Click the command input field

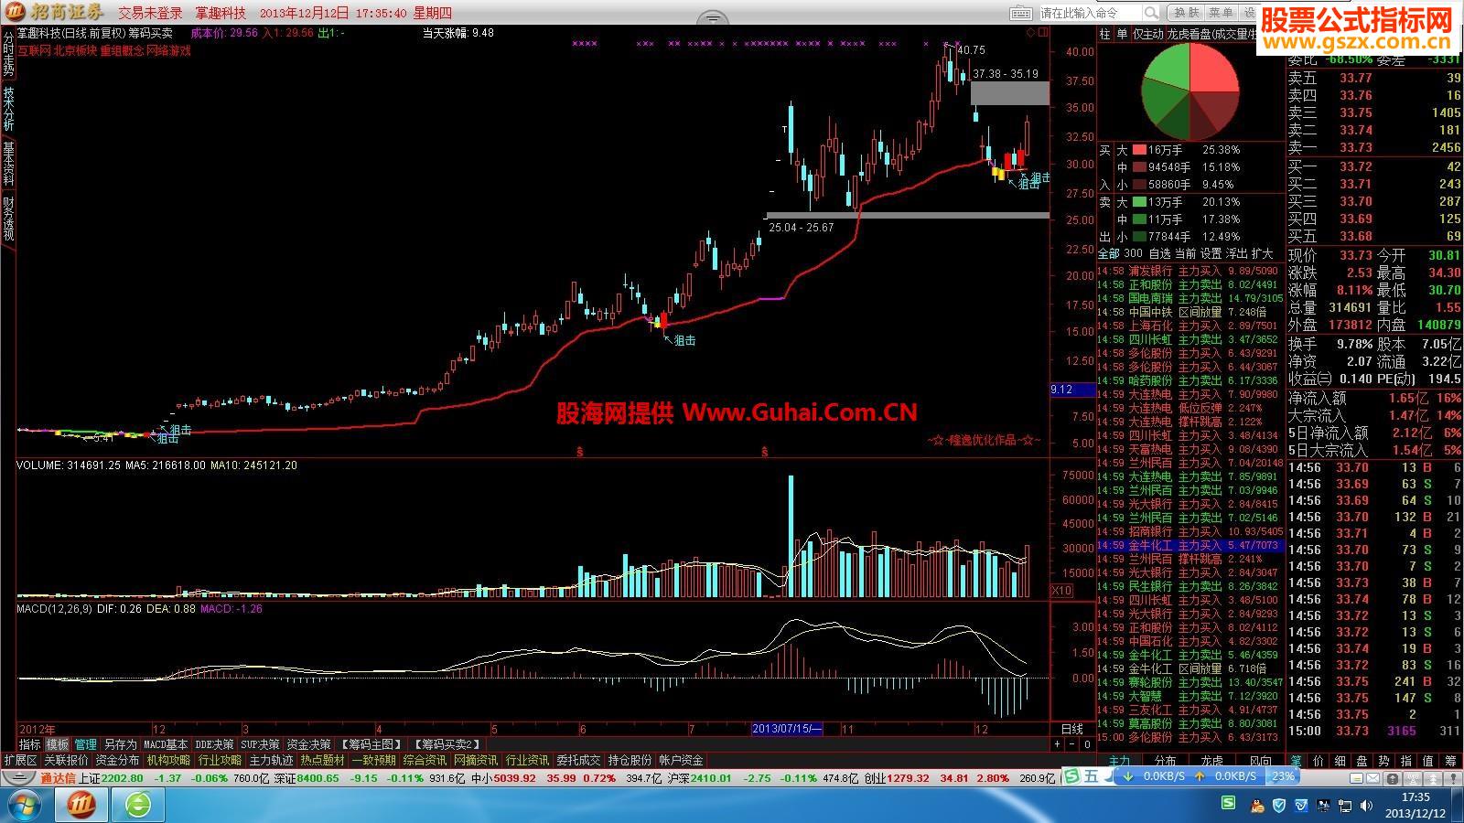[1091, 13]
